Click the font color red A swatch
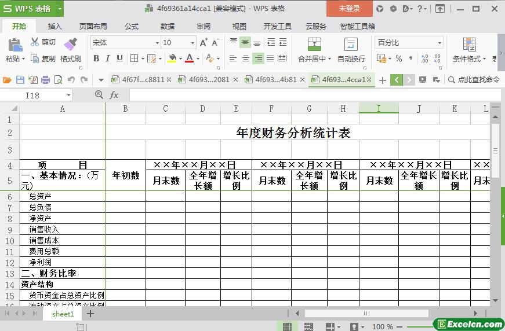 [x=189, y=58]
